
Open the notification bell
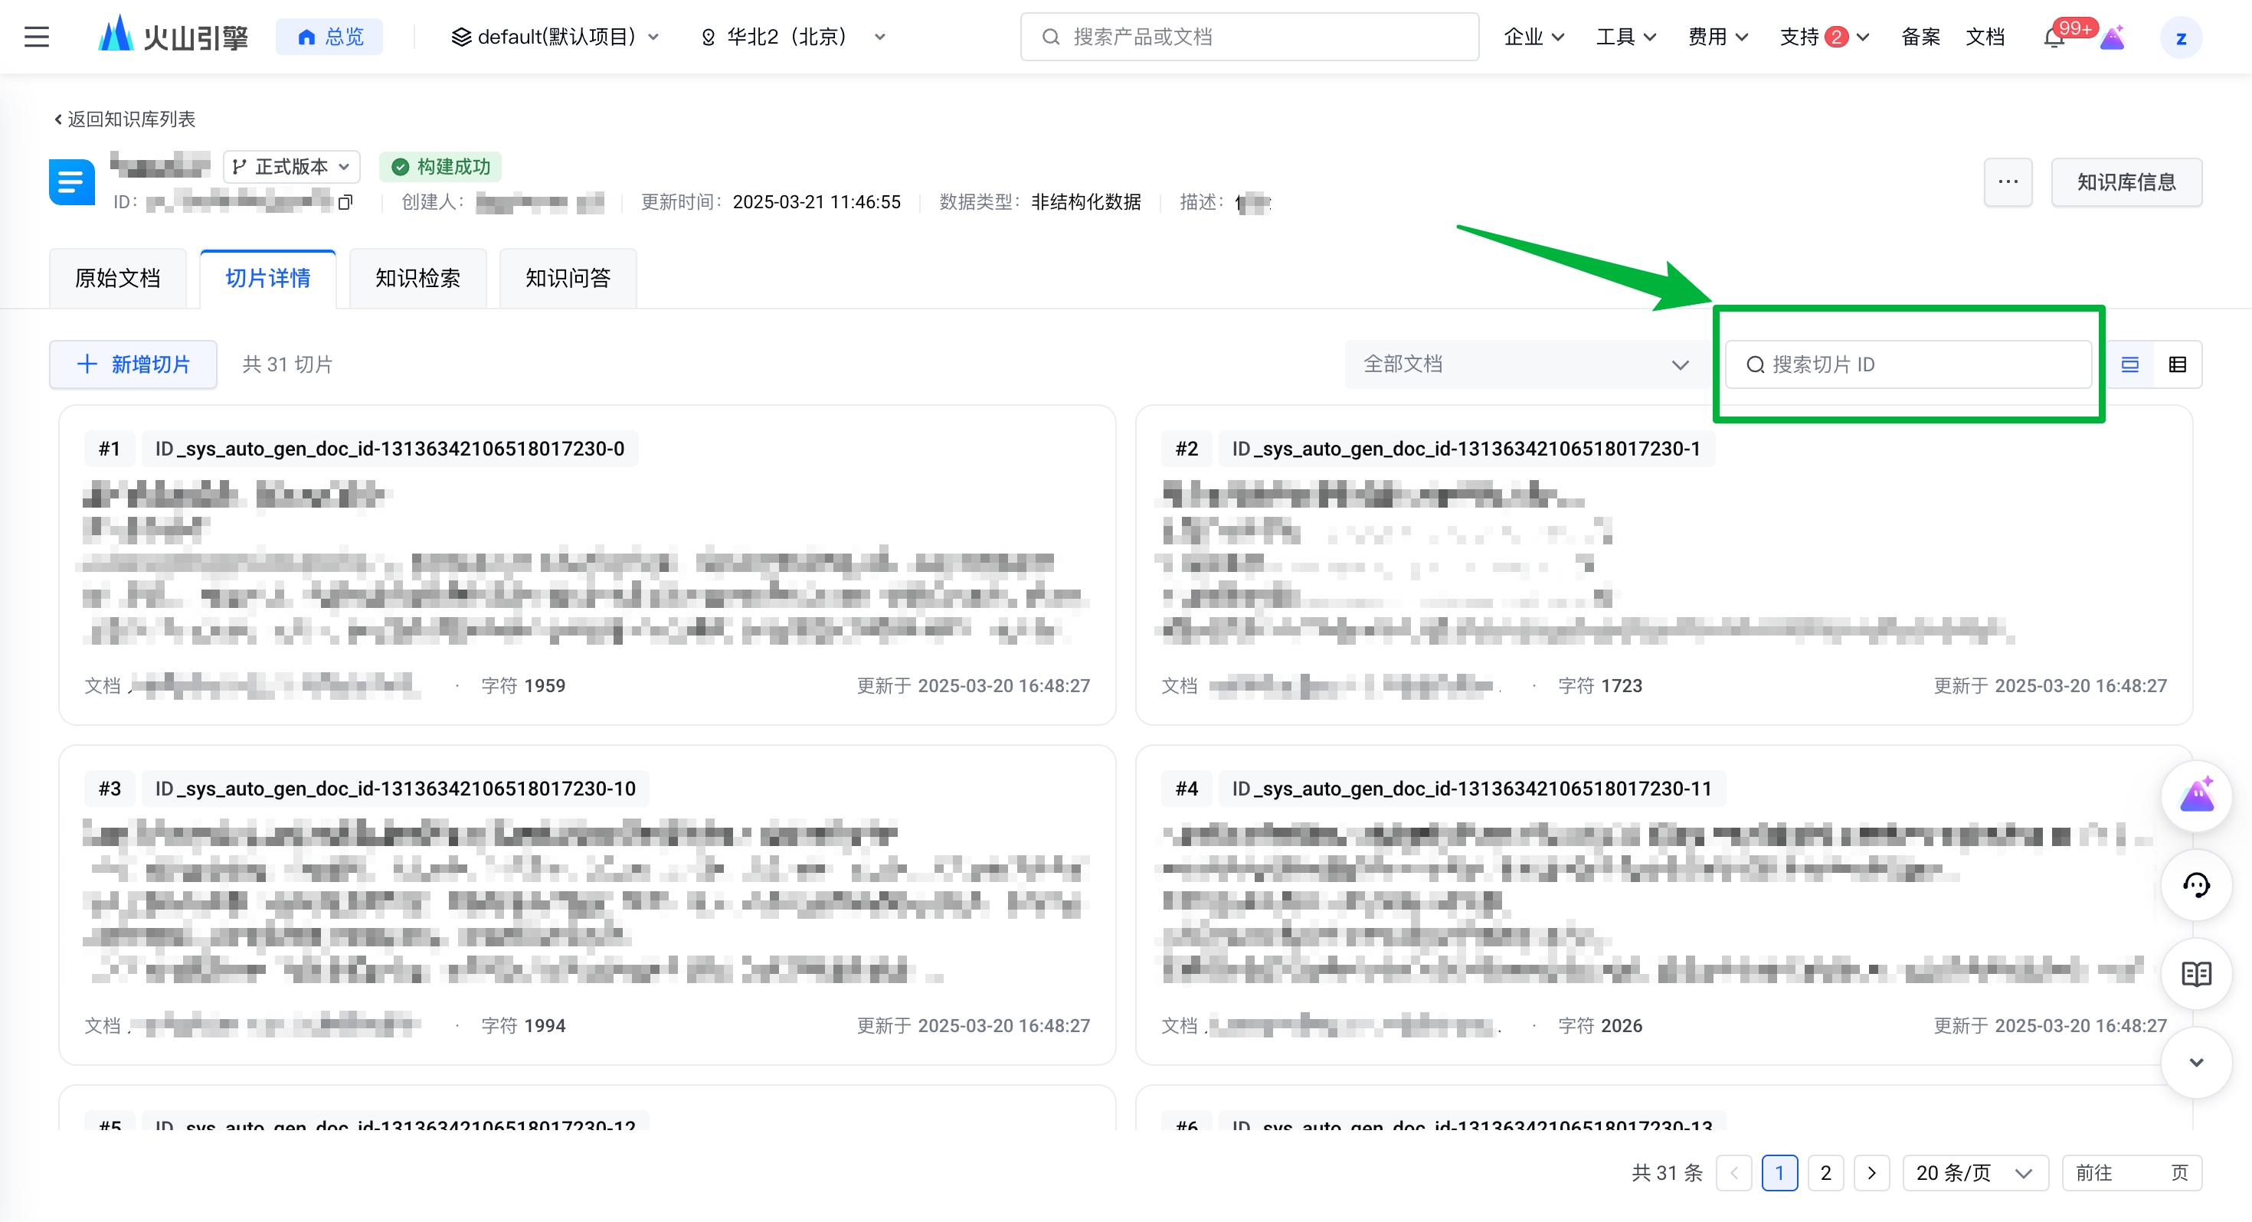tap(2054, 38)
